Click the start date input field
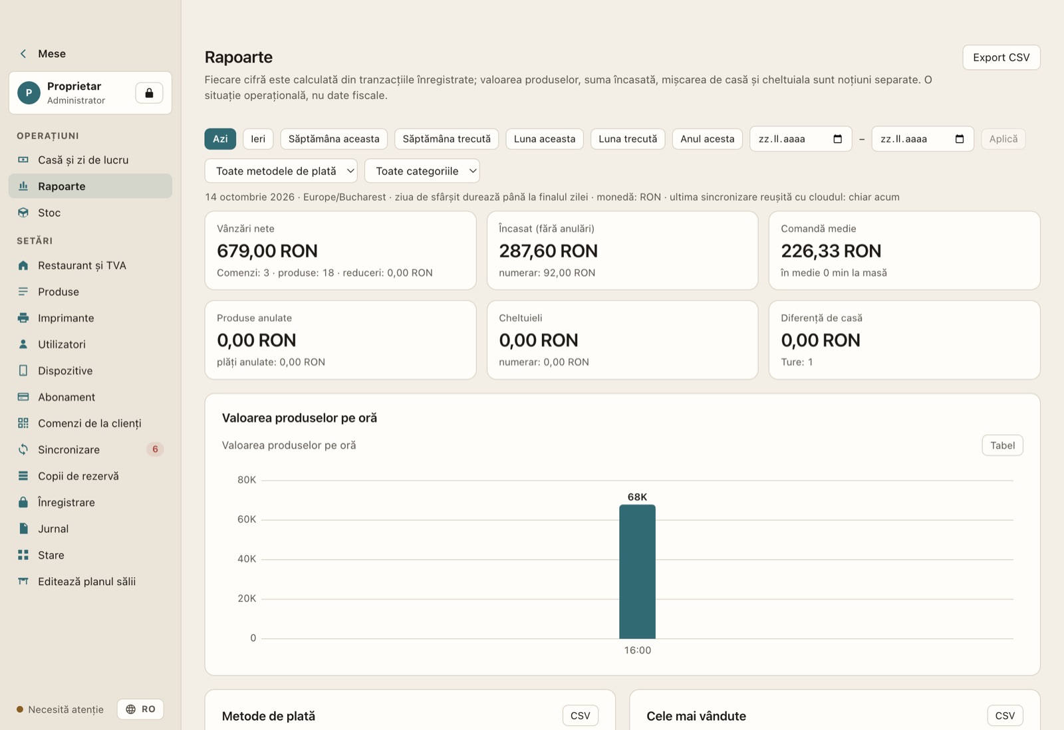This screenshot has width=1064, height=730. click(x=801, y=139)
